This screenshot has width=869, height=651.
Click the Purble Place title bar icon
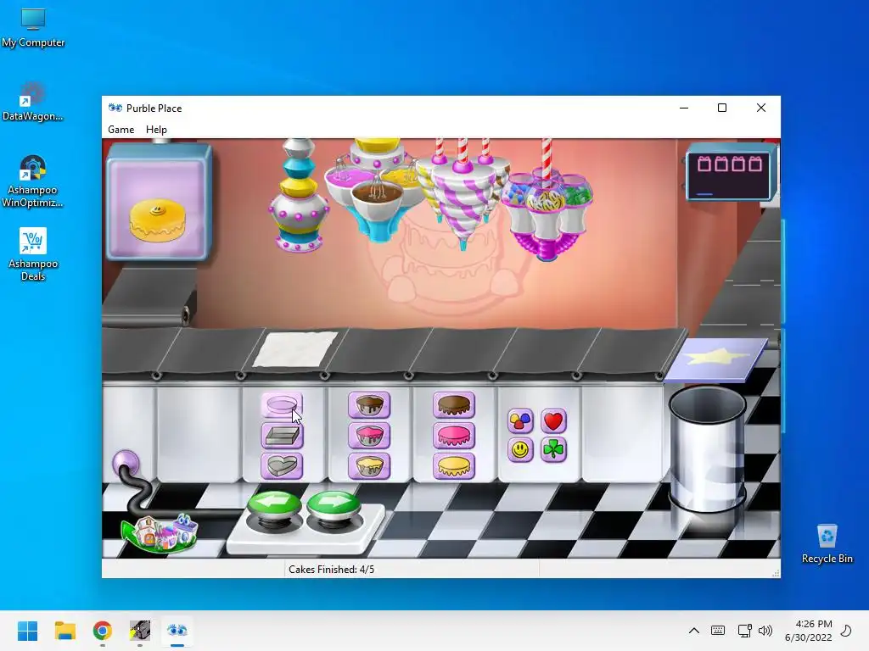(x=115, y=108)
